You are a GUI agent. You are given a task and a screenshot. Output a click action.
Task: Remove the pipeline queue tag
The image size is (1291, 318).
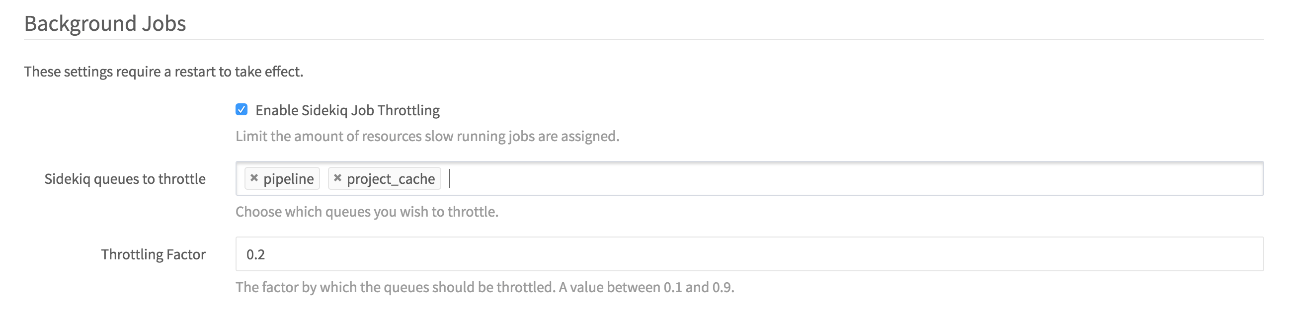(x=253, y=179)
